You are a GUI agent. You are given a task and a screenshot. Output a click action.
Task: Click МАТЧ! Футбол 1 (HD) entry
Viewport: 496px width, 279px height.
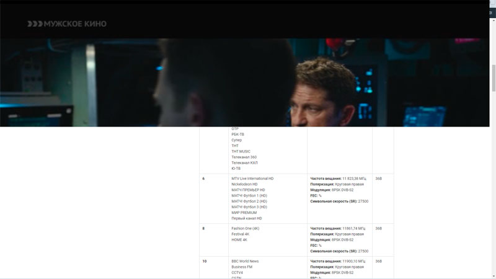249,195
